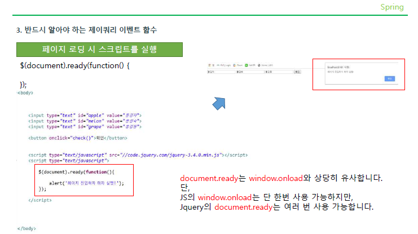
Task: Click the second text input in the browser page
Action: [x=250, y=72]
